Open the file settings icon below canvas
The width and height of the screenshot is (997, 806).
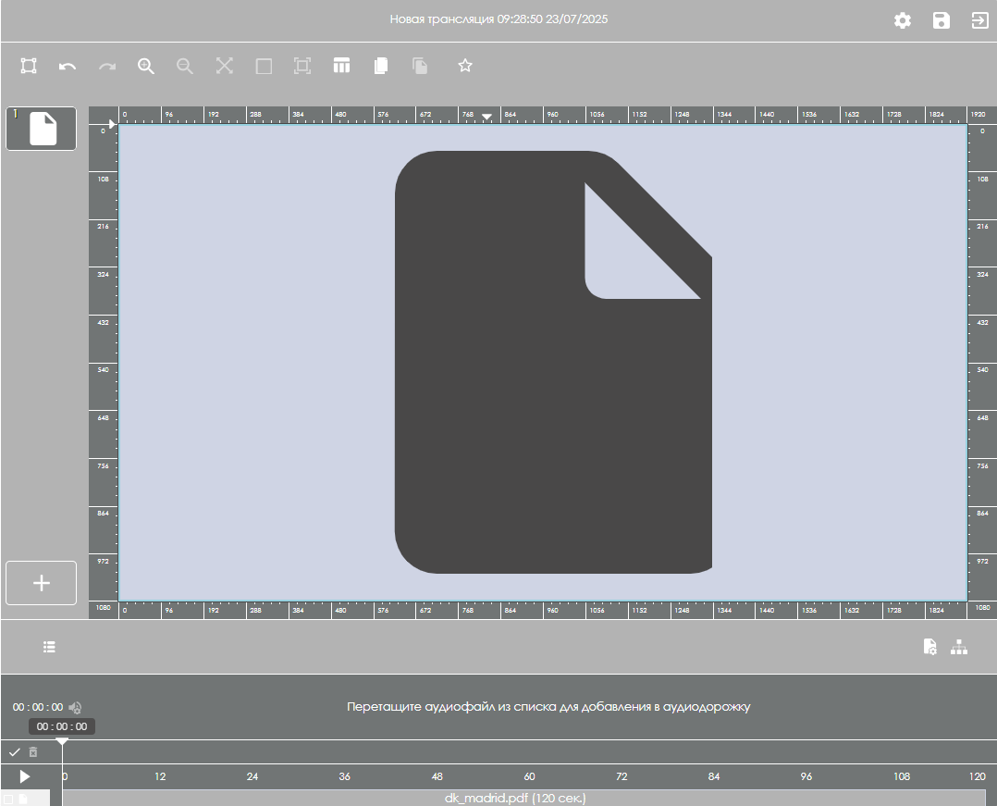(929, 647)
